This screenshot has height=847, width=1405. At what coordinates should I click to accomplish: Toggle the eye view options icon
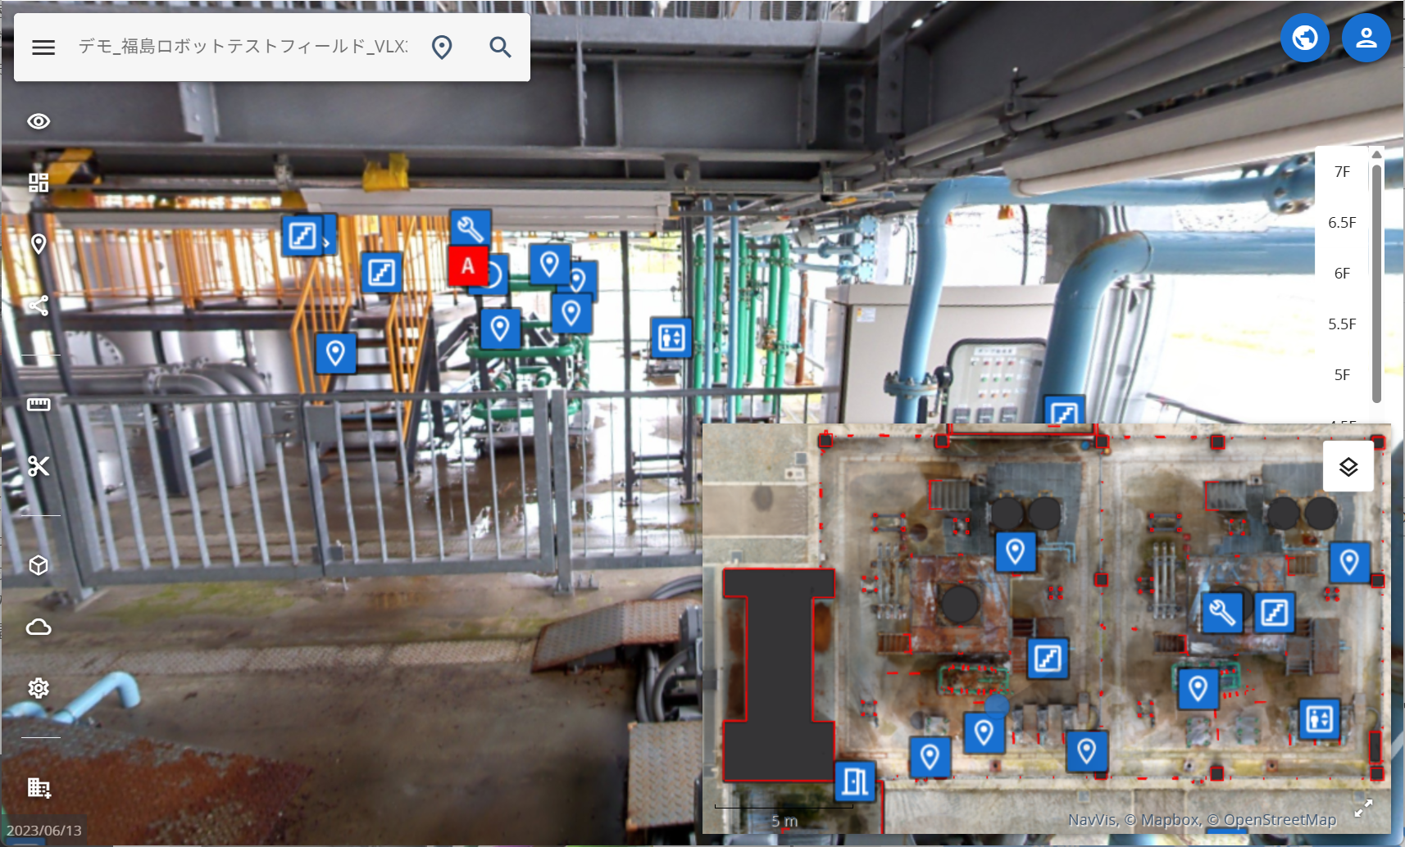[39, 121]
